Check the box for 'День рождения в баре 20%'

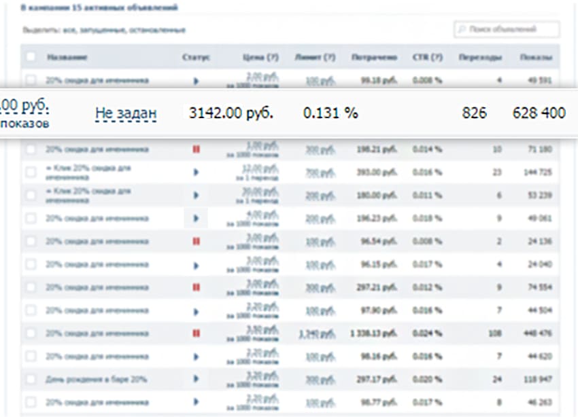(x=31, y=379)
